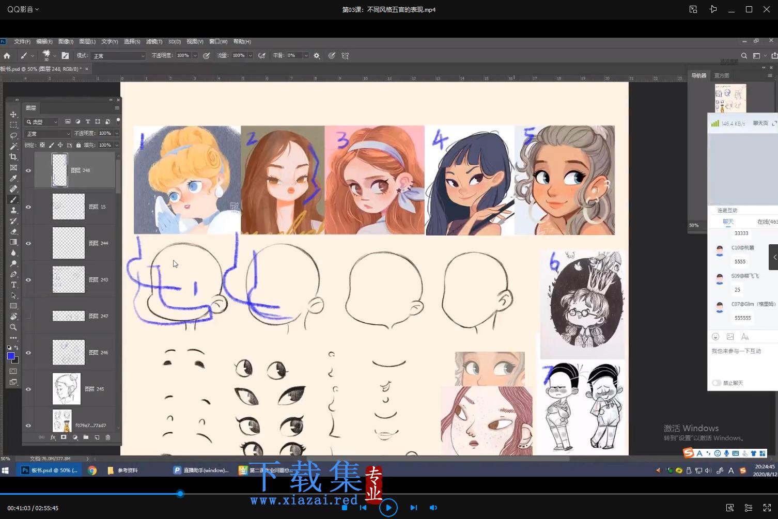Toggle 禁止聊天 switch in chat window
The width and height of the screenshot is (778, 519).
717,383
